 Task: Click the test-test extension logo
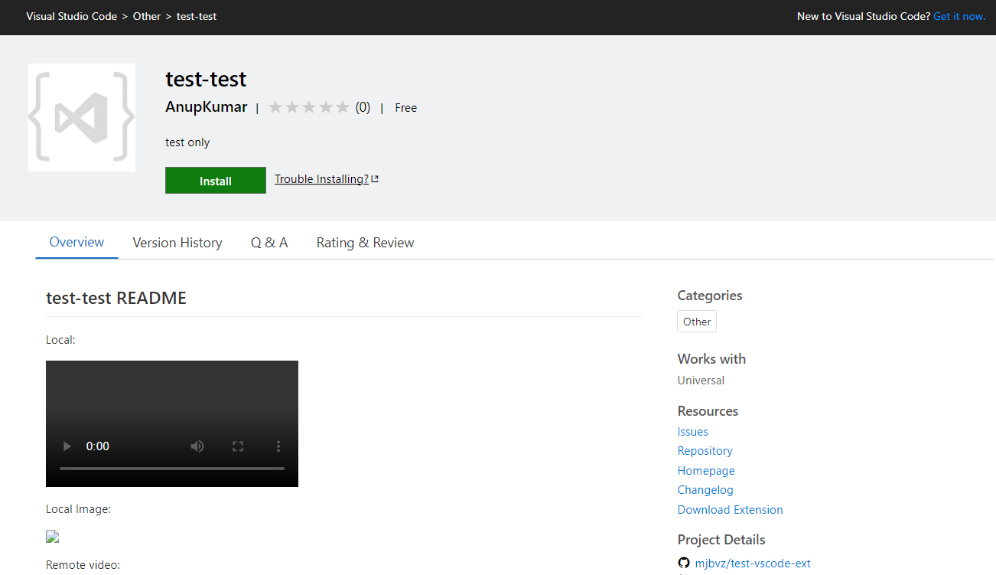tap(81, 117)
